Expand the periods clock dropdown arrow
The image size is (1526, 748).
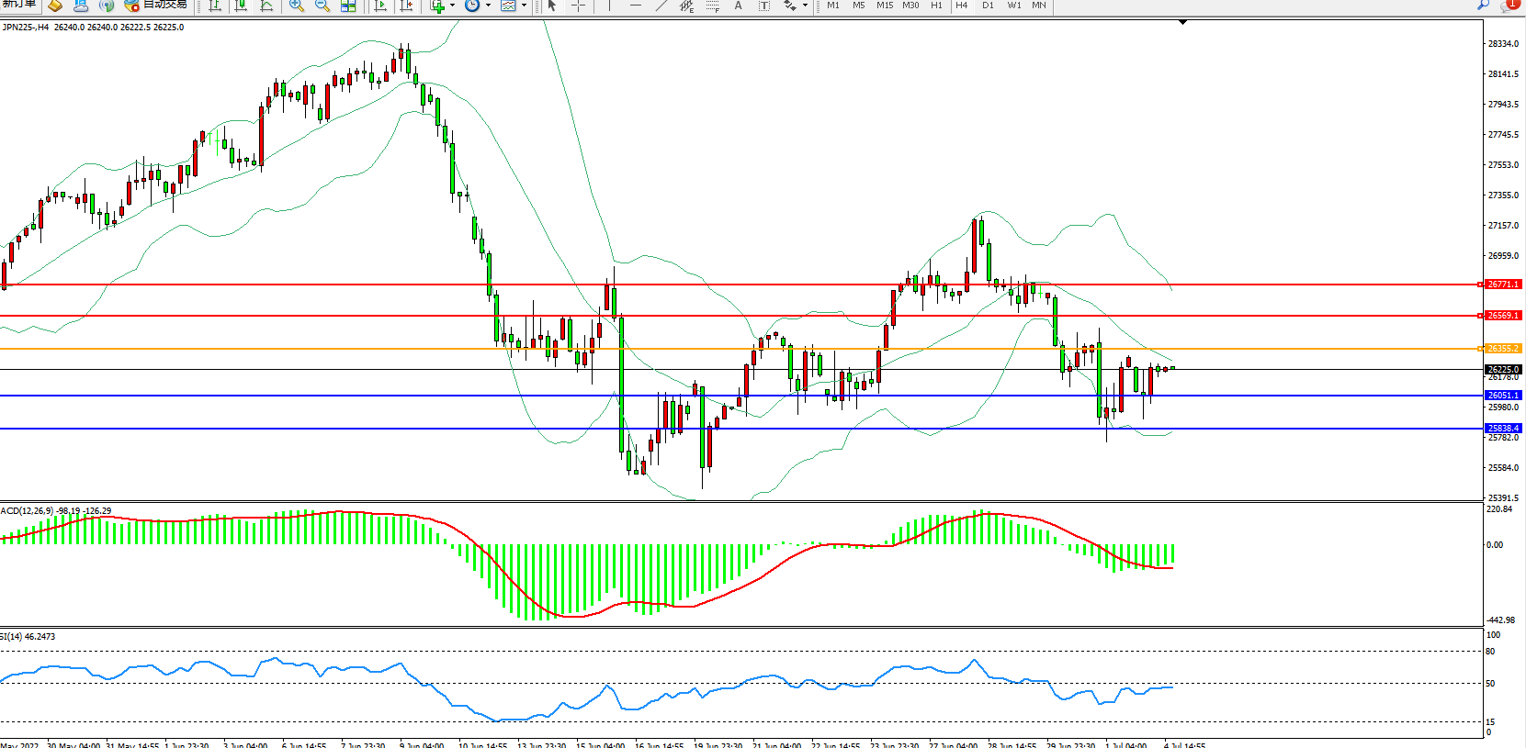click(x=488, y=6)
